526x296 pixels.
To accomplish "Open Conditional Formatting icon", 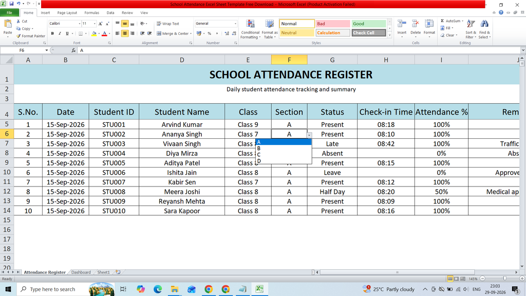I will click(250, 25).
